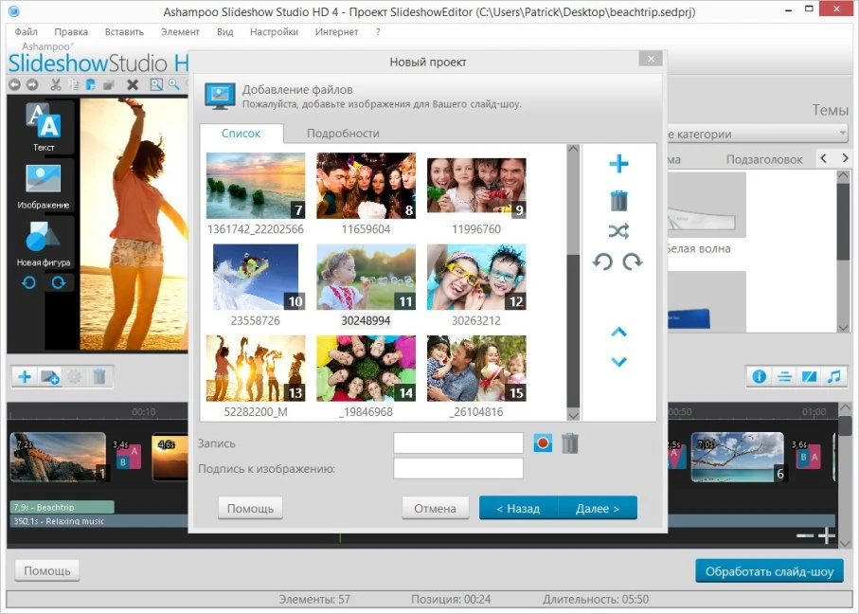Move selected image up with the chevron arrow
This screenshot has height=614, width=859.
(618, 332)
